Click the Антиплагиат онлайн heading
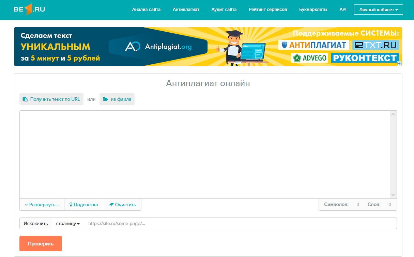This screenshot has width=414, height=257. (208, 83)
